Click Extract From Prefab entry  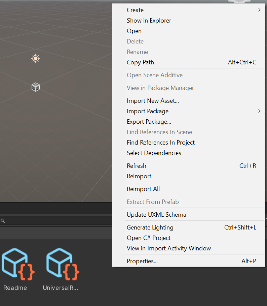click(x=188, y=202)
